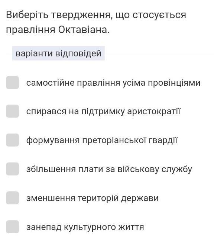Toggle checkbox for 'занепад культурного життя'
The image size is (214, 250).
[13, 227]
